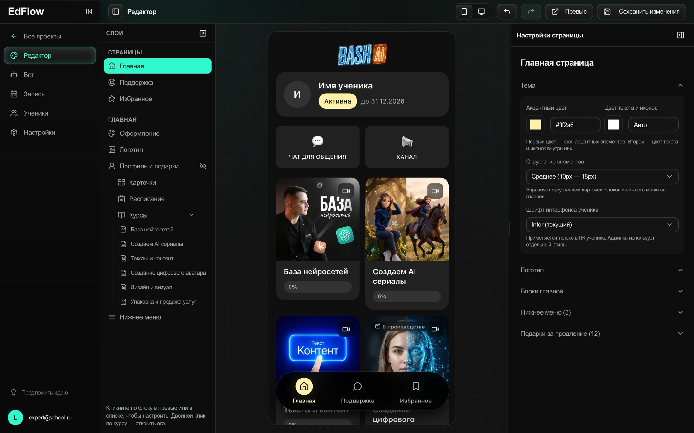The width and height of the screenshot is (694, 433).
Task: Collapse the Курсы tree group
Action: point(191,215)
